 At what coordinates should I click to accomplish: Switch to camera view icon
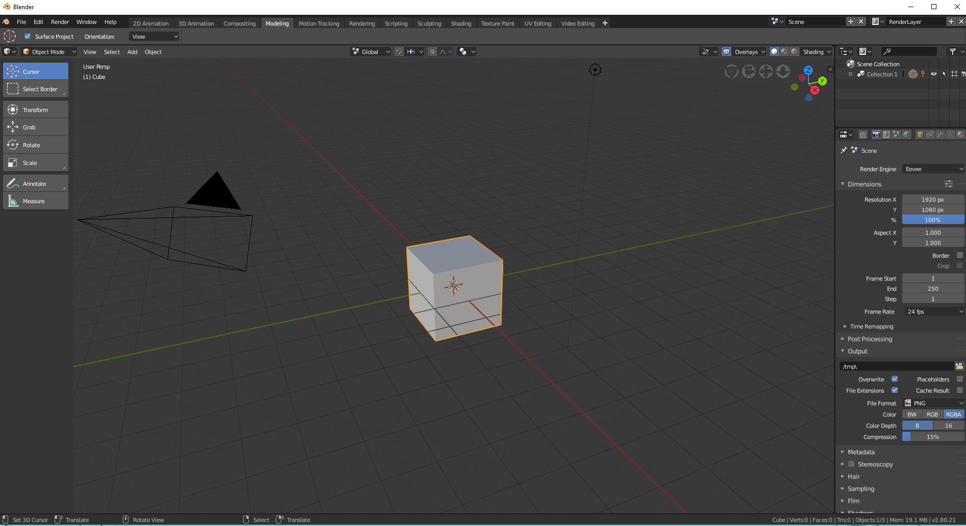749,72
